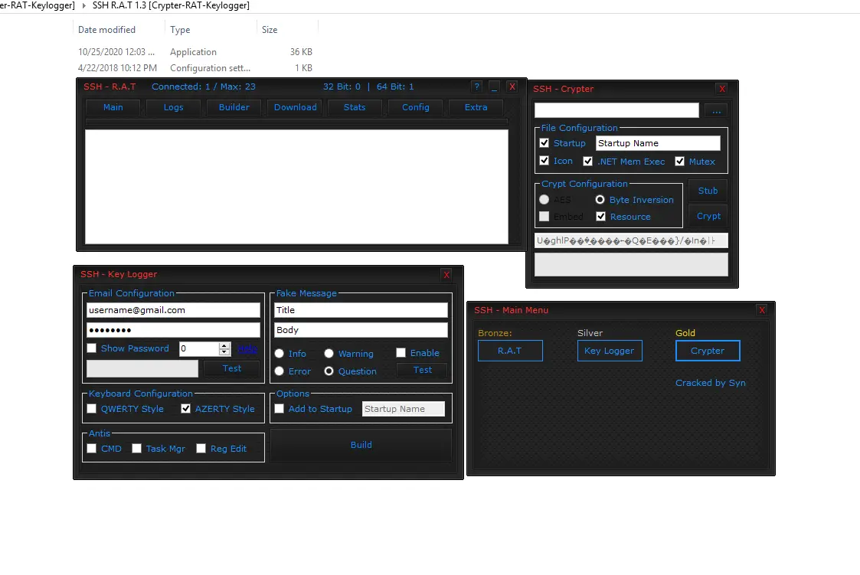Open the Help link next to Show Password
The height and width of the screenshot is (575, 860).
coord(247,348)
